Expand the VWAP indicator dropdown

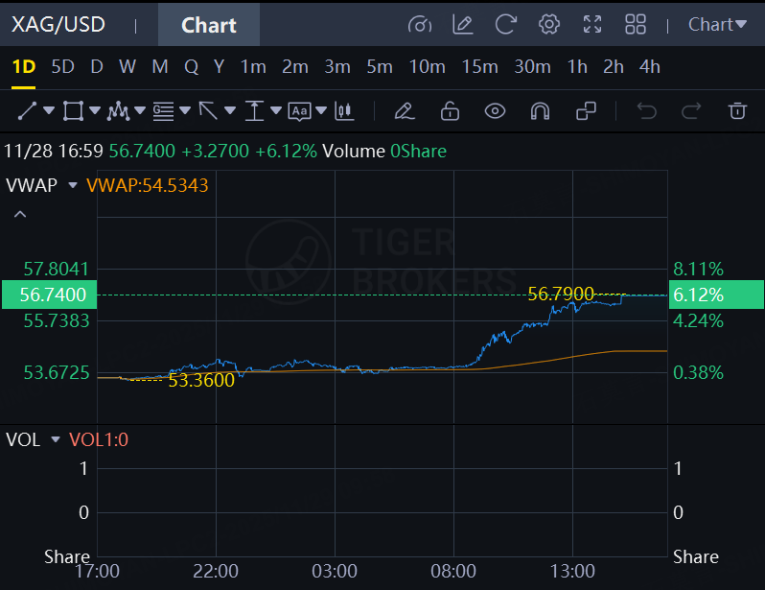[73, 185]
